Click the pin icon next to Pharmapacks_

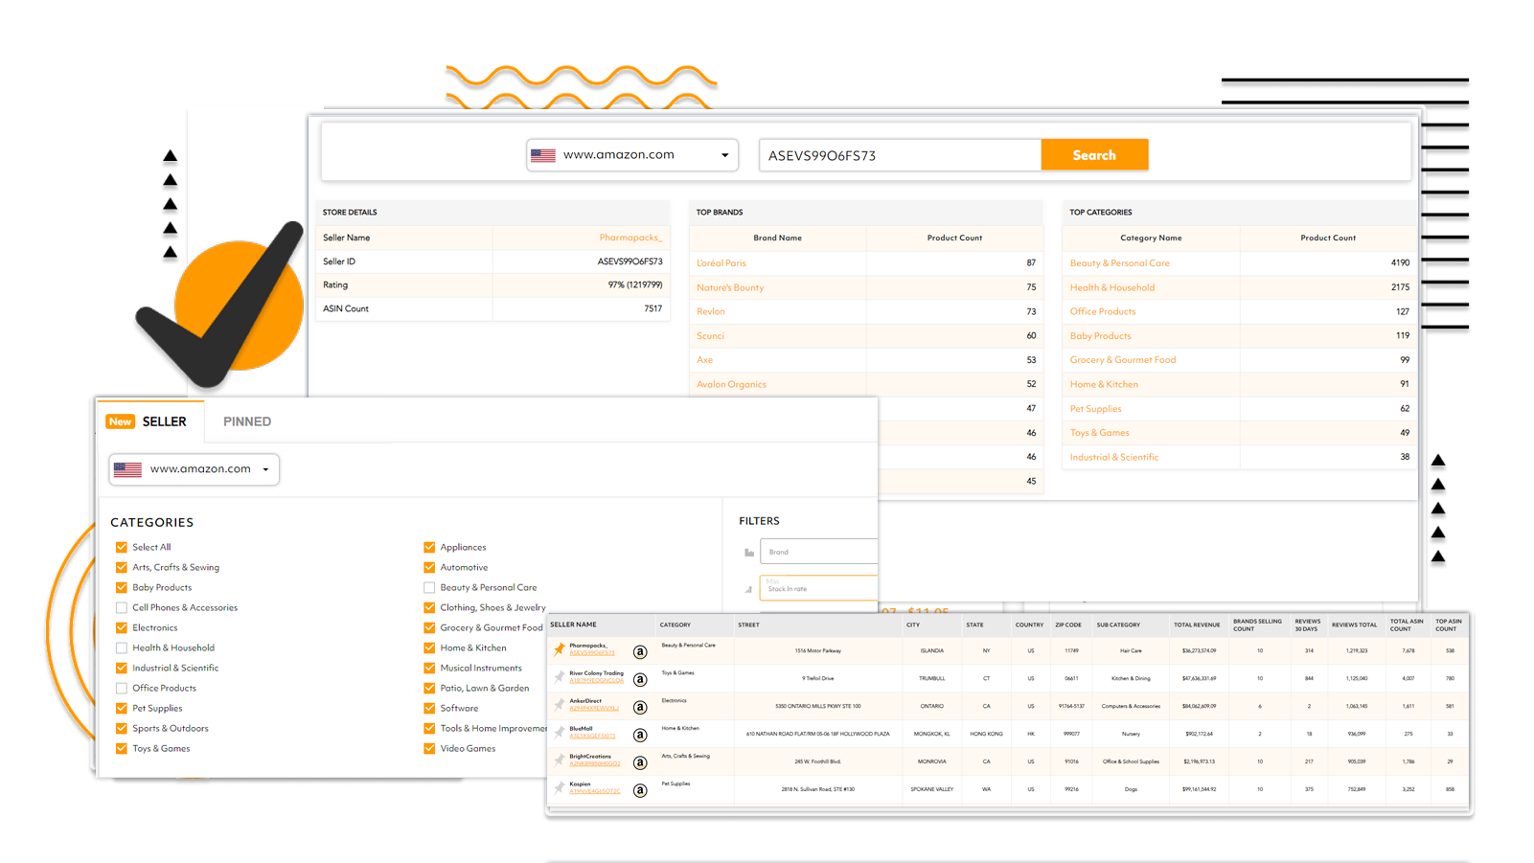[x=559, y=649]
